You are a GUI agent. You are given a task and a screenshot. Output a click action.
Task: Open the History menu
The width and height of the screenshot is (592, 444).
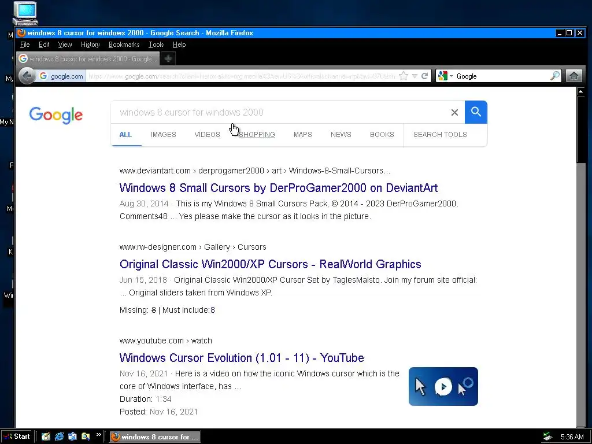point(90,45)
